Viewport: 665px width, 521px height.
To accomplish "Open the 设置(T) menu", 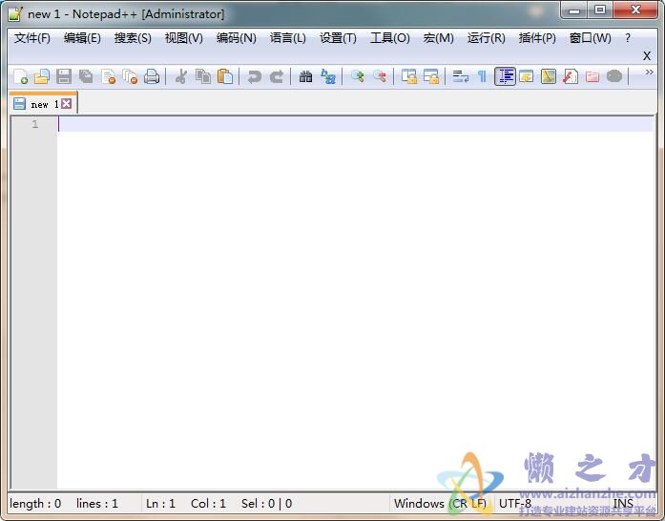I will pyautogui.click(x=338, y=38).
